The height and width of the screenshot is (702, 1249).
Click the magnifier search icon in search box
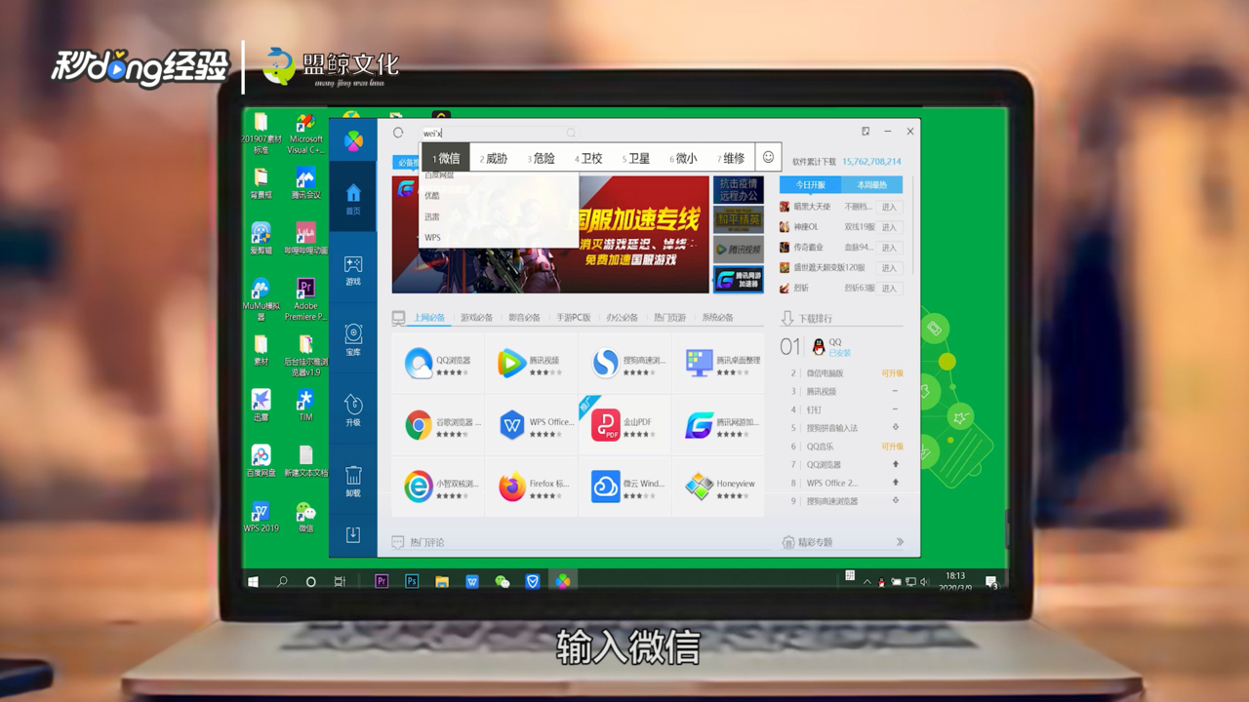tap(571, 133)
